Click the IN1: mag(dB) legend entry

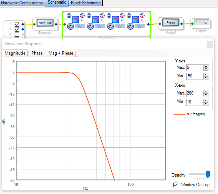(189, 114)
